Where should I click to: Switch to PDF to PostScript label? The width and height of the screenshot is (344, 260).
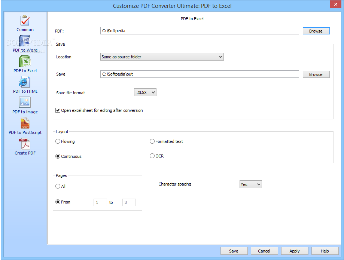(25, 133)
